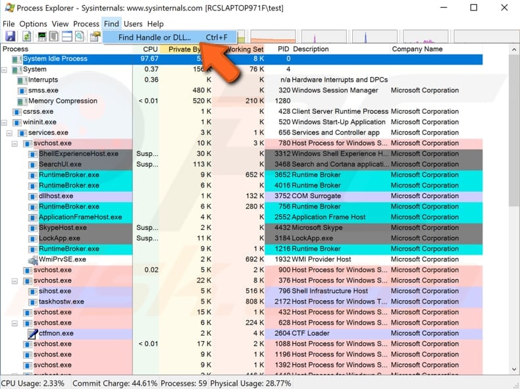Image resolution: width=520 pixels, height=389 pixels.
Task: Click the dllhost.exe process icon
Action: (33, 197)
